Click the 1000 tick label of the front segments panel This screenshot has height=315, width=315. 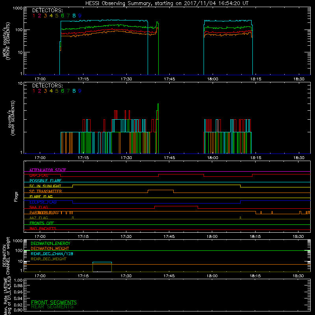[17, 8]
